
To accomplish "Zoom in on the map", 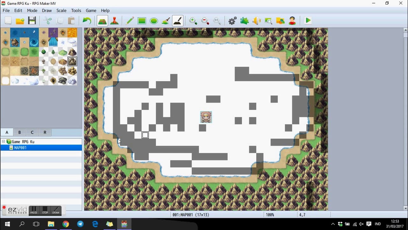I will coord(193,21).
